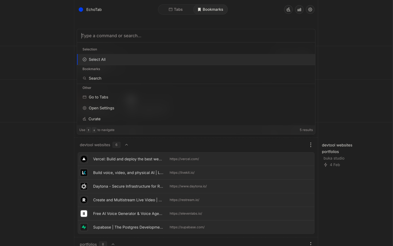Viewport: 393px width, 246px height.
Task: Choose Select All in command palette
Action: coord(196,59)
